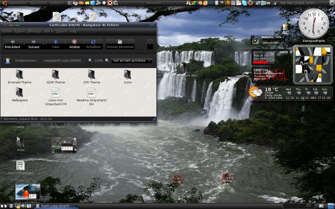The image size is (335, 209).
Task: Select Cube saisons (EN|FR) desktop folder
Action: point(184,72)
